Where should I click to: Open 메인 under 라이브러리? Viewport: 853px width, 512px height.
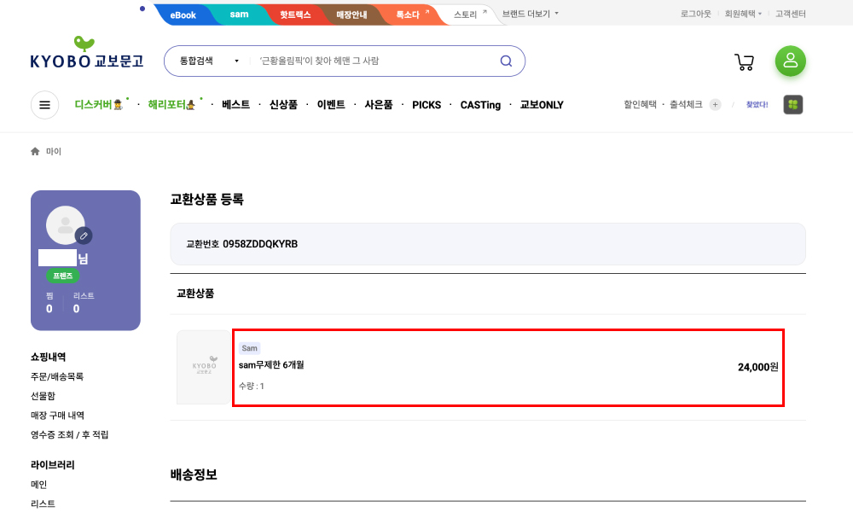coord(38,484)
